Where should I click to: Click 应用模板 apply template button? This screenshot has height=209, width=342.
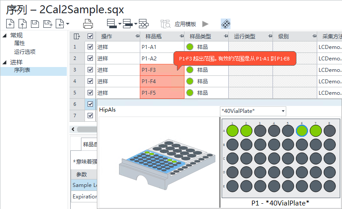click(185, 24)
